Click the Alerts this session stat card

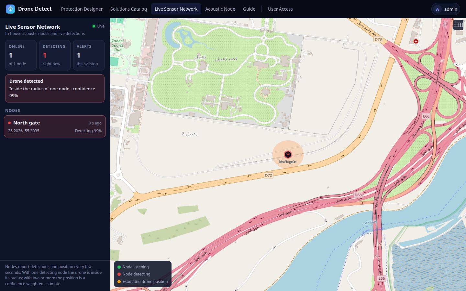pos(89,55)
